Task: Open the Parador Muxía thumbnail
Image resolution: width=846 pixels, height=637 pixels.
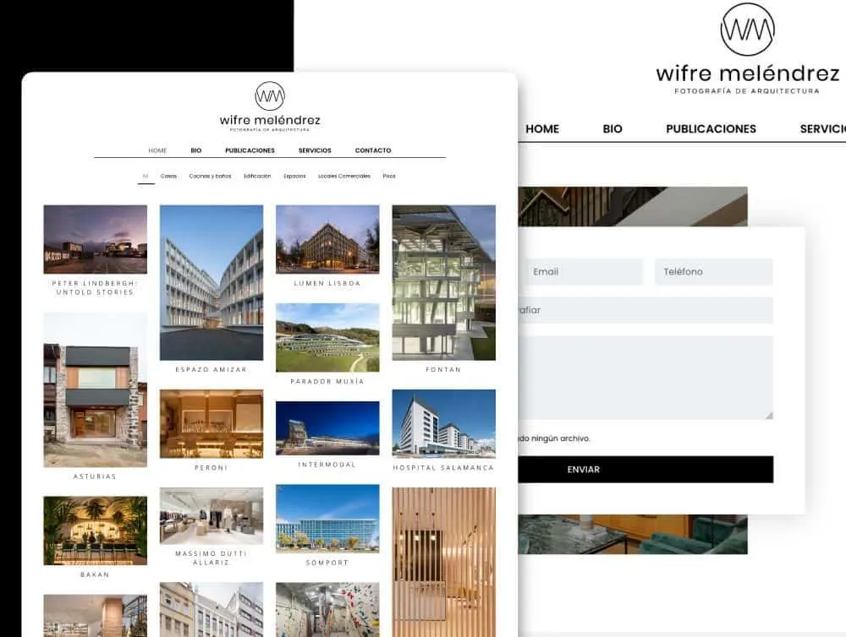Action: point(327,337)
